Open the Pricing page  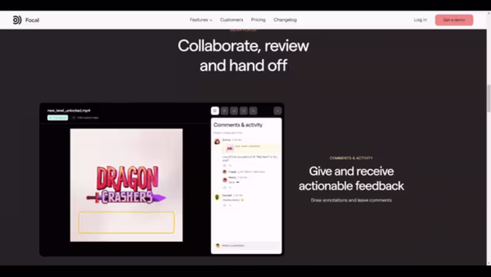tap(258, 20)
